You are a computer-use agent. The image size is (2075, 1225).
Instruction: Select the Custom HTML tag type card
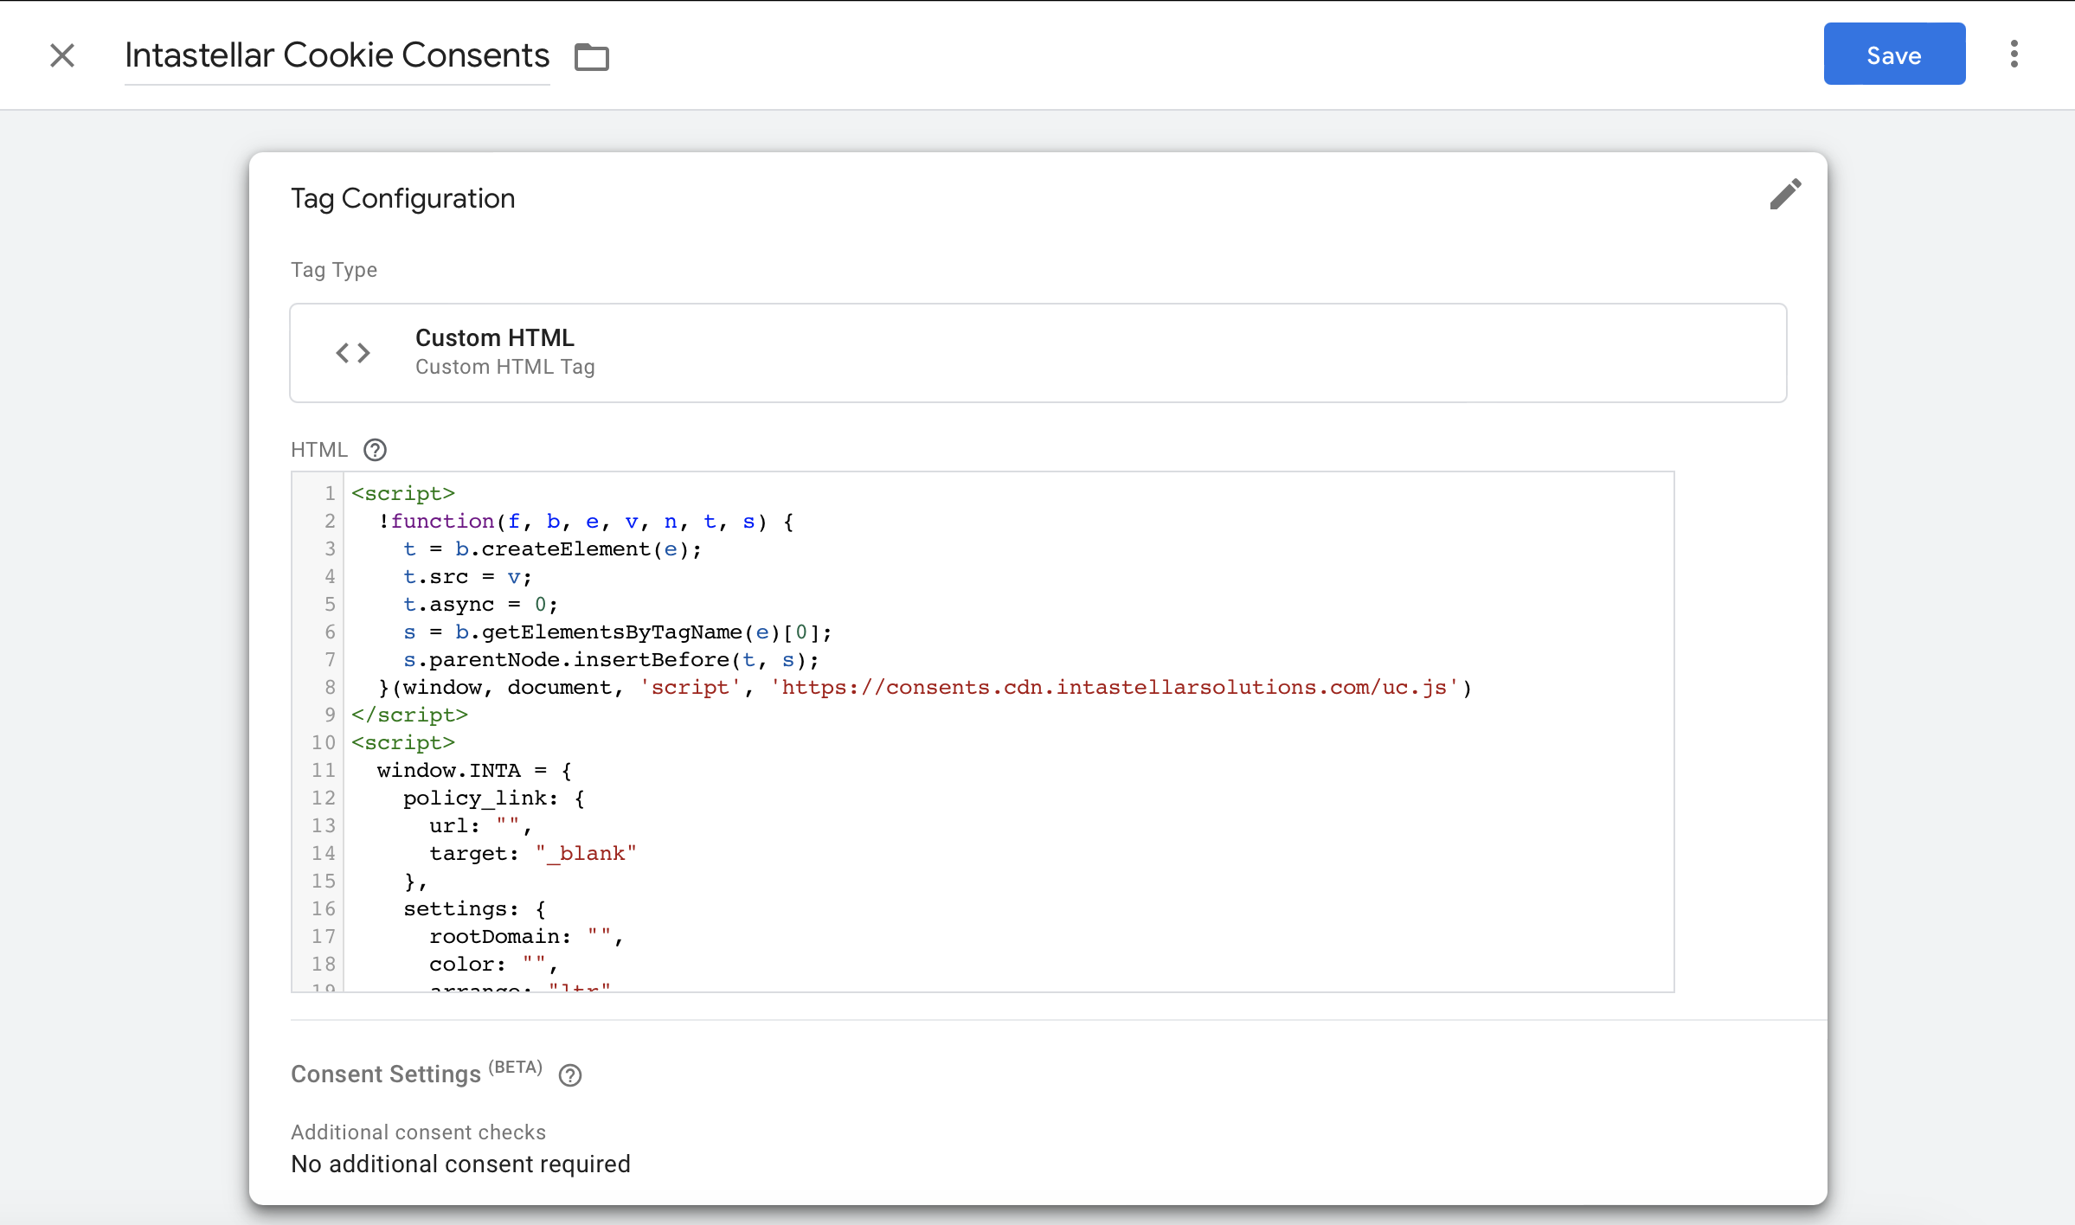click(x=1038, y=352)
